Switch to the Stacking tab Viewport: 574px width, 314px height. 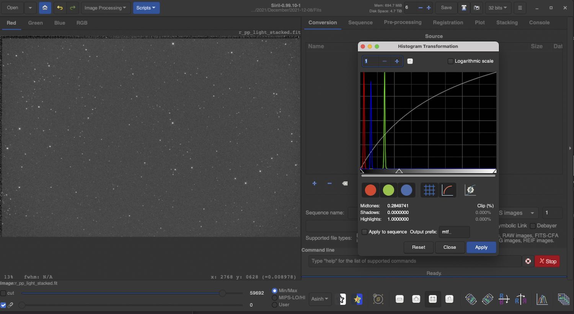coord(507,23)
